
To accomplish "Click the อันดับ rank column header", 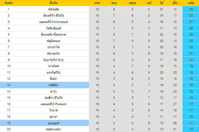I will click(9, 3).
